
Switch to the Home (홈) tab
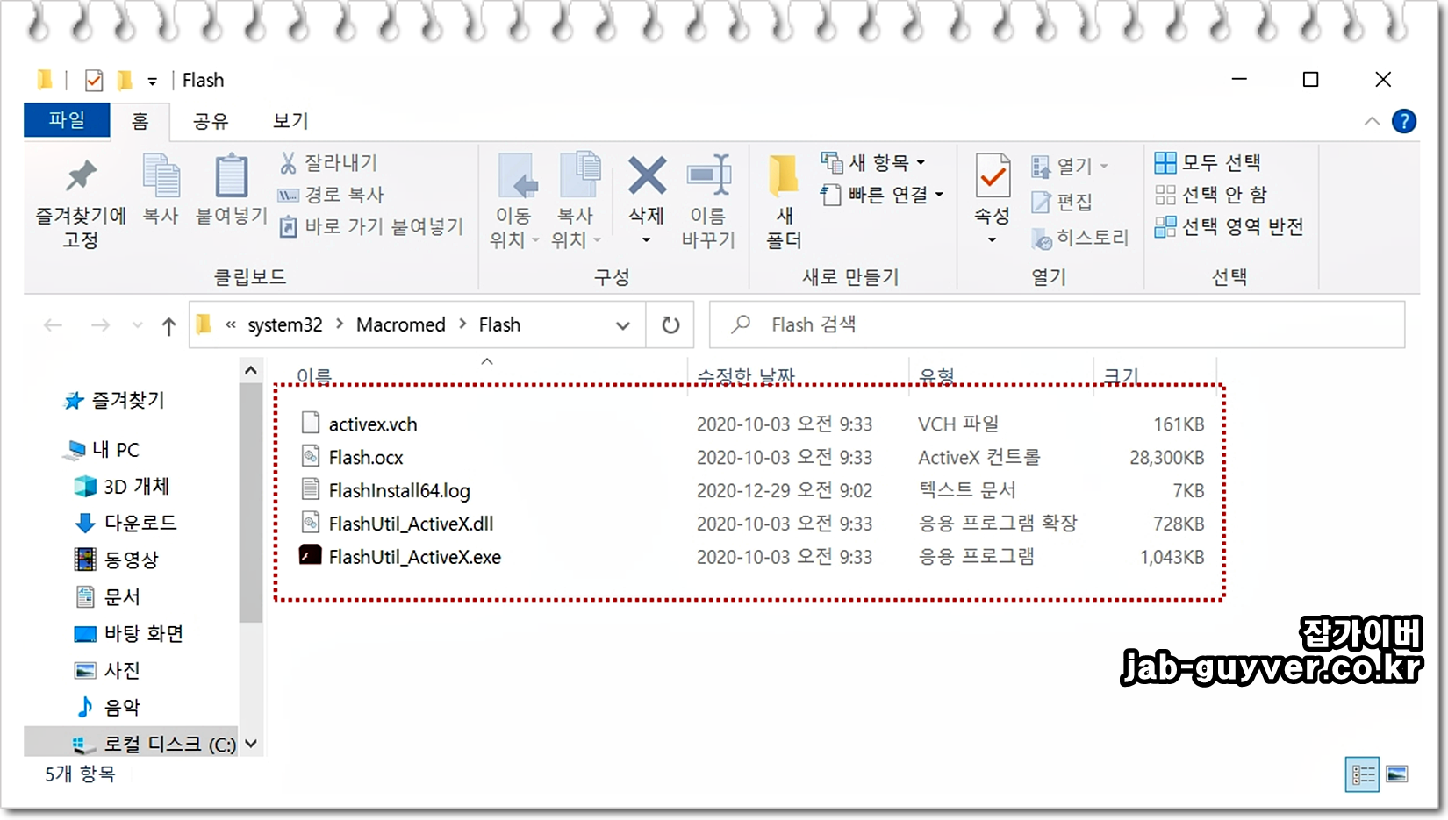coord(140,121)
